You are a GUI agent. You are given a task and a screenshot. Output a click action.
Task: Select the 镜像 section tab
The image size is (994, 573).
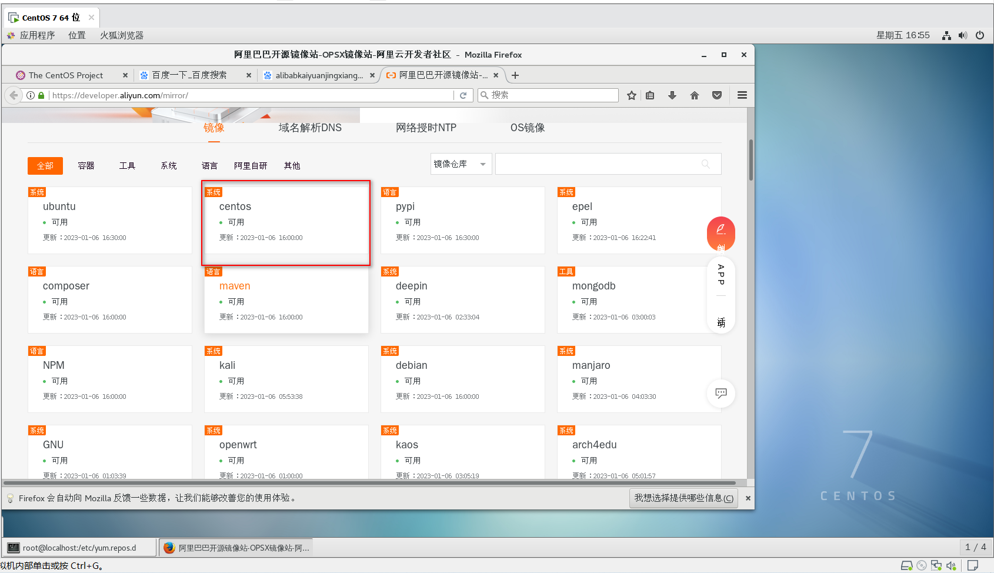click(x=214, y=128)
